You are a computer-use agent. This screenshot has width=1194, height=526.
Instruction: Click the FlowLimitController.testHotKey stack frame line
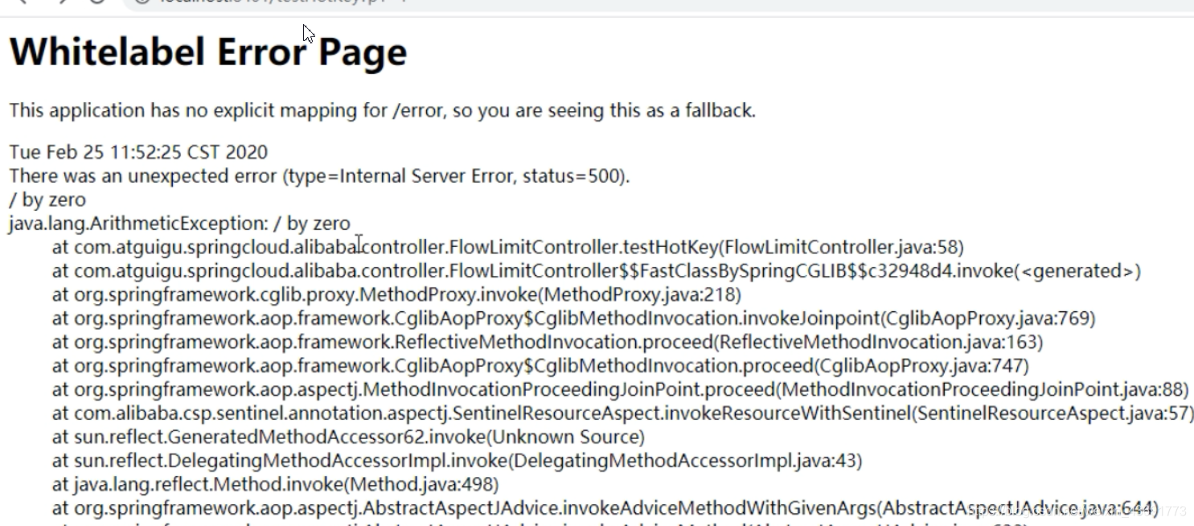tap(507, 247)
